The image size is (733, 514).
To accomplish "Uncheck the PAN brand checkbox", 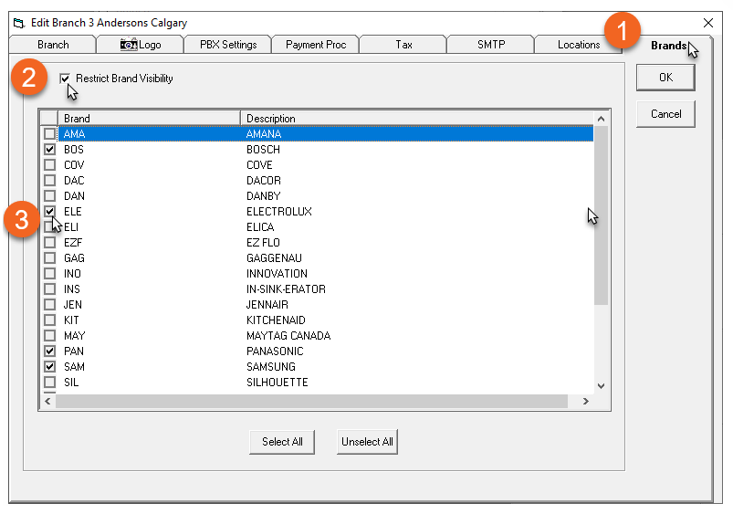I will tap(49, 351).
